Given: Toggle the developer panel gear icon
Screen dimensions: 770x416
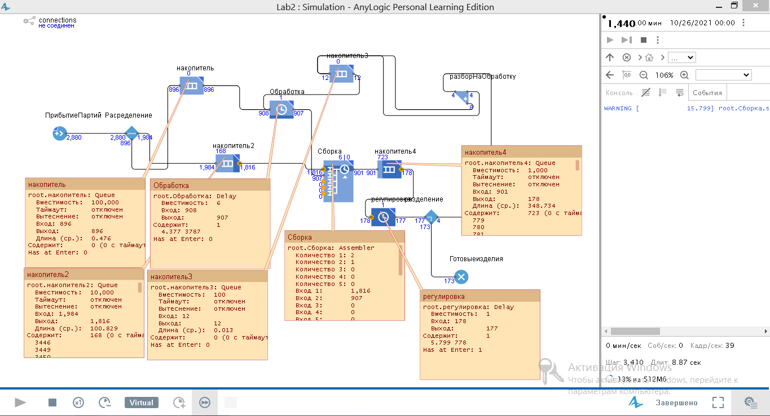Looking at the screenshot, I should tap(750, 402).
